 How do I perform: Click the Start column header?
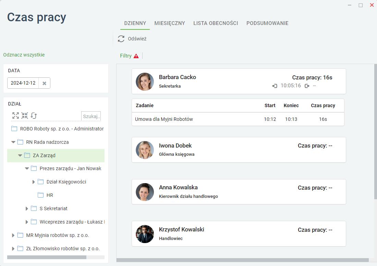270,105
